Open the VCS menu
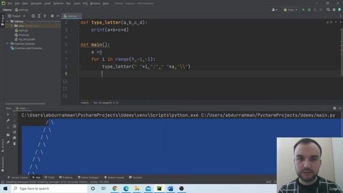The image size is (343, 193). pyautogui.click(x=85, y=3)
